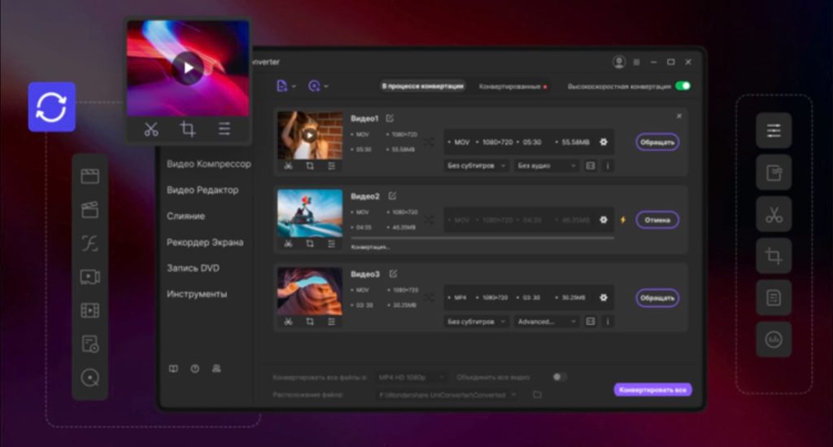
Task: Open the Видео2 thumbnail preview
Action: click(310, 213)
